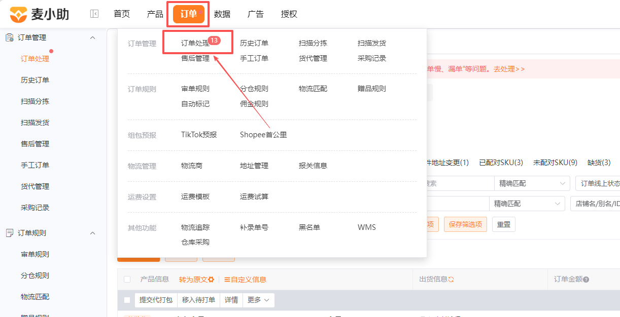Image resolution: width=620 pixels, height=317 pixels.
Task: Tick the header checkbox beside 产品信息
Action: 127,280
